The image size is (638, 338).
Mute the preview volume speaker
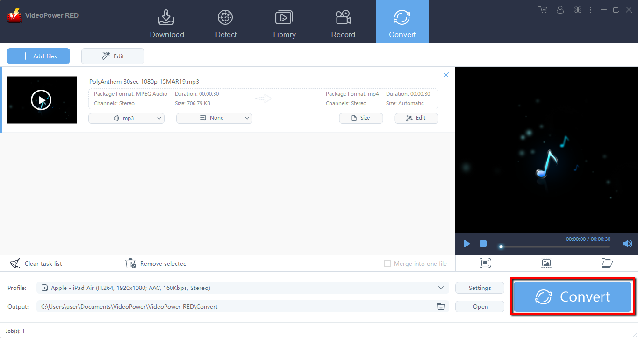click(627, 244)
